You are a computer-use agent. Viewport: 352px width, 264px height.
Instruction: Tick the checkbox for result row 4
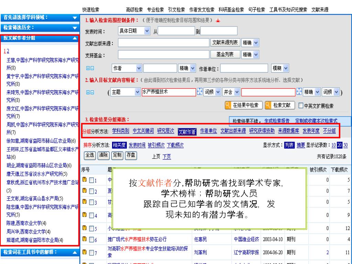[x=91, y=216]
